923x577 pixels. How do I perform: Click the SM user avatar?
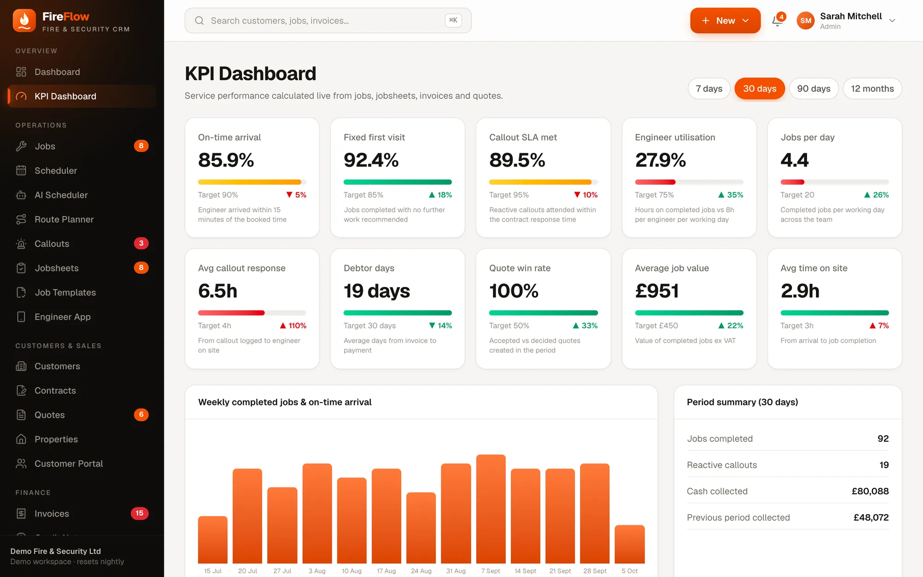pyautogui.click(x=806, y=21)
